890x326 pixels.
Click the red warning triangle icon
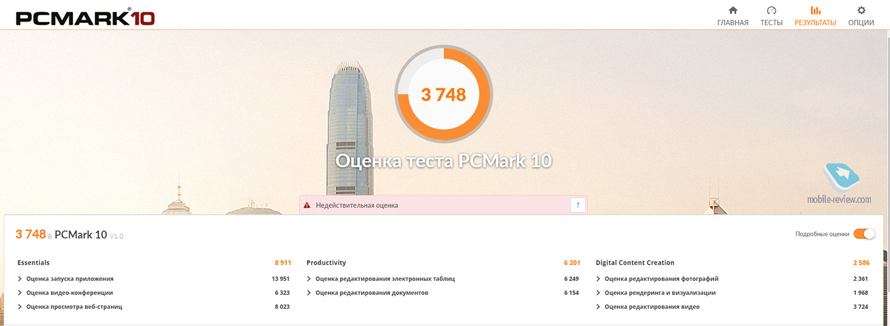click(x=307, y=205)
